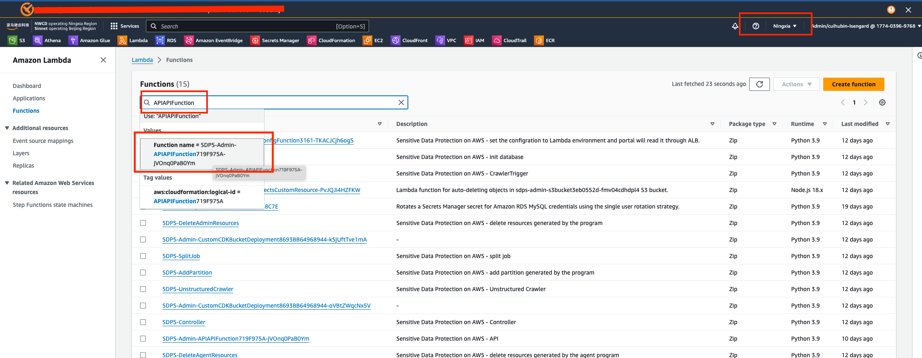Viewport: 922px width, 358px height.
Task: Open Replicas in sidebar
Action: [x=24, y=166]
